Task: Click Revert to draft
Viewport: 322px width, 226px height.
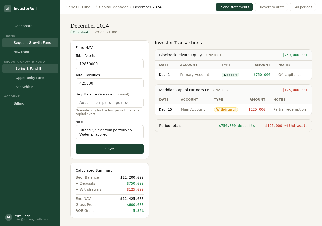Action: coord(271,7)
